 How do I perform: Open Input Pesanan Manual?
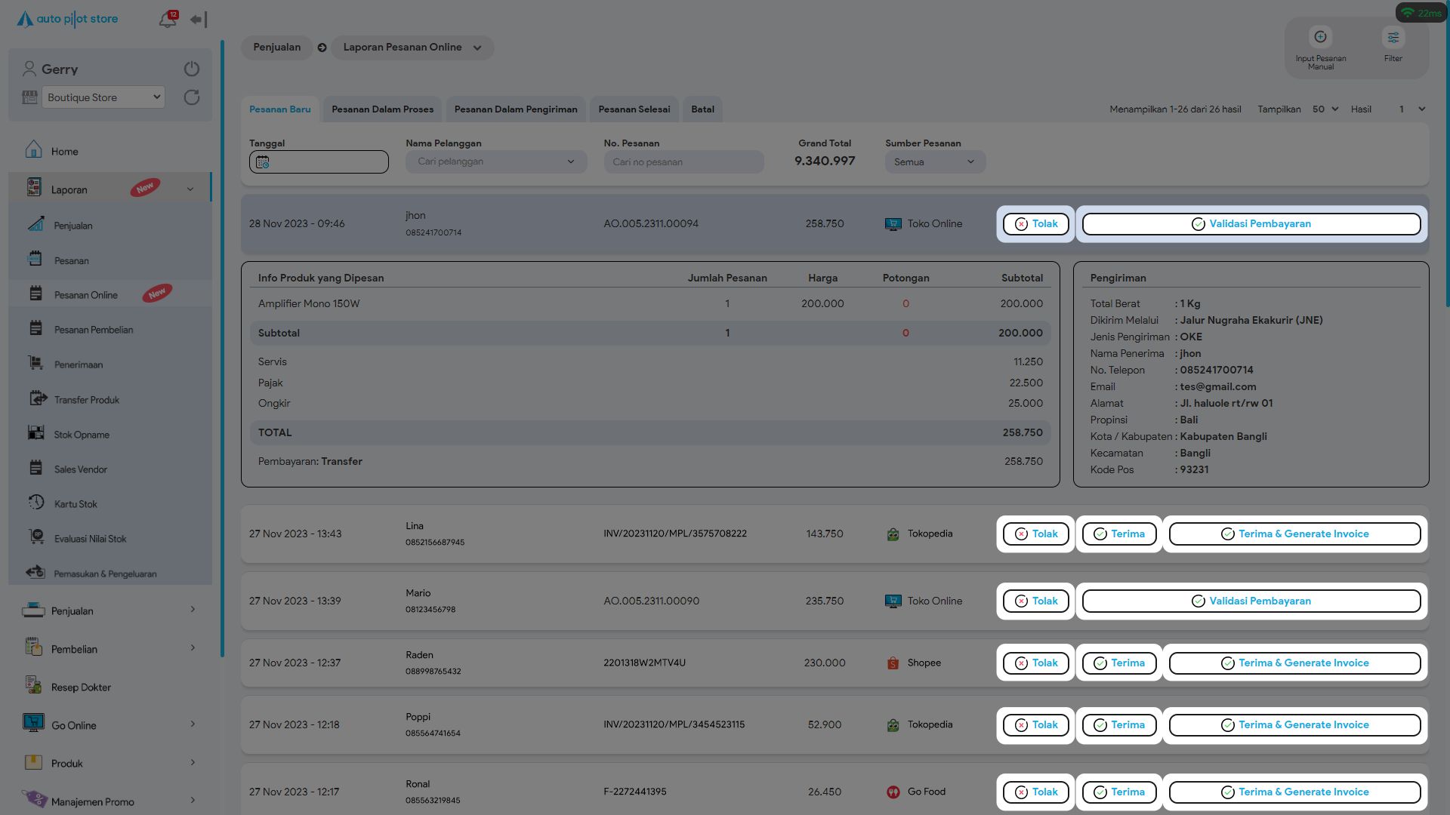(x=1320, y=37)
